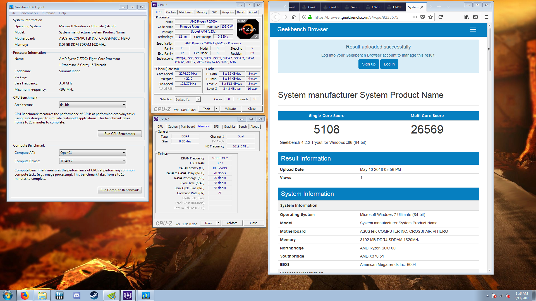Go forward in Firefox browser
This screenshot has height=301, width=536.
(285, 17)
